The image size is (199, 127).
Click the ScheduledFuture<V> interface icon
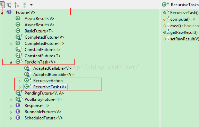point(18,118)
